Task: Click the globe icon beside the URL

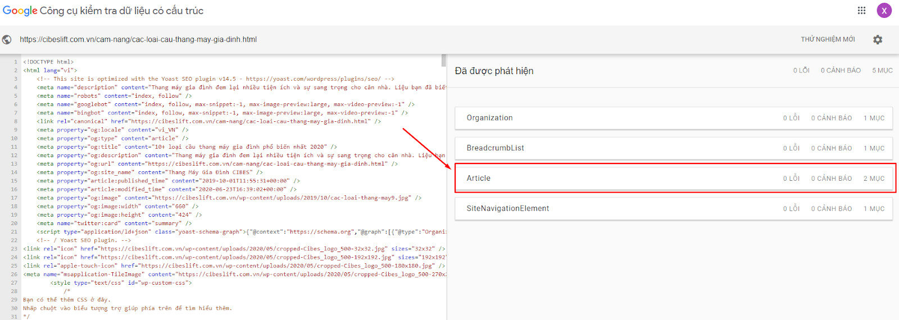Action: pos(7,39)
